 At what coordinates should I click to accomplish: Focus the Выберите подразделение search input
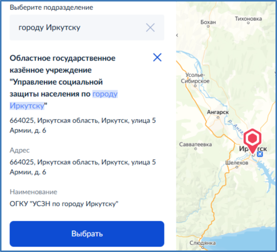point(87,28)
